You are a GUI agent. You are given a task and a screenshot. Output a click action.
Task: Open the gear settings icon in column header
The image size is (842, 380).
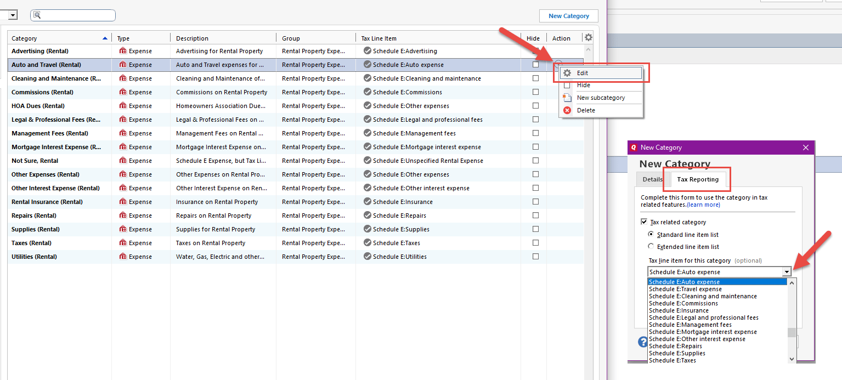point(589,38)
